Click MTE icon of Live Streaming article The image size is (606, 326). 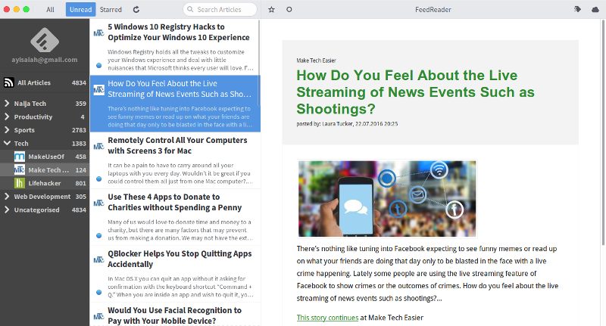[x=98, y=90]
